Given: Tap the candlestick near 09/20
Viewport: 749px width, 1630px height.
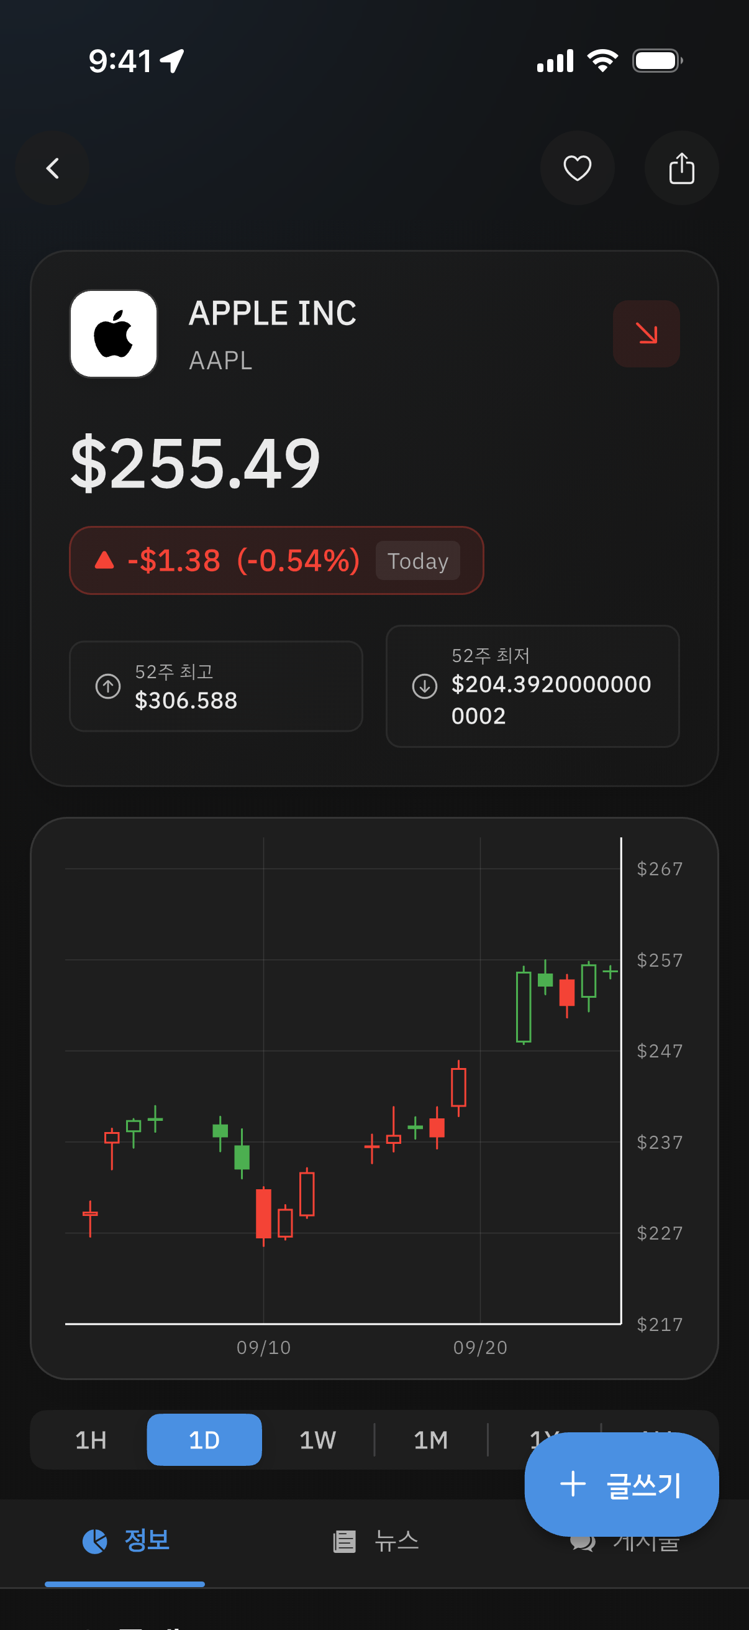Looking at the screenshot, I should coord(459,1087).
